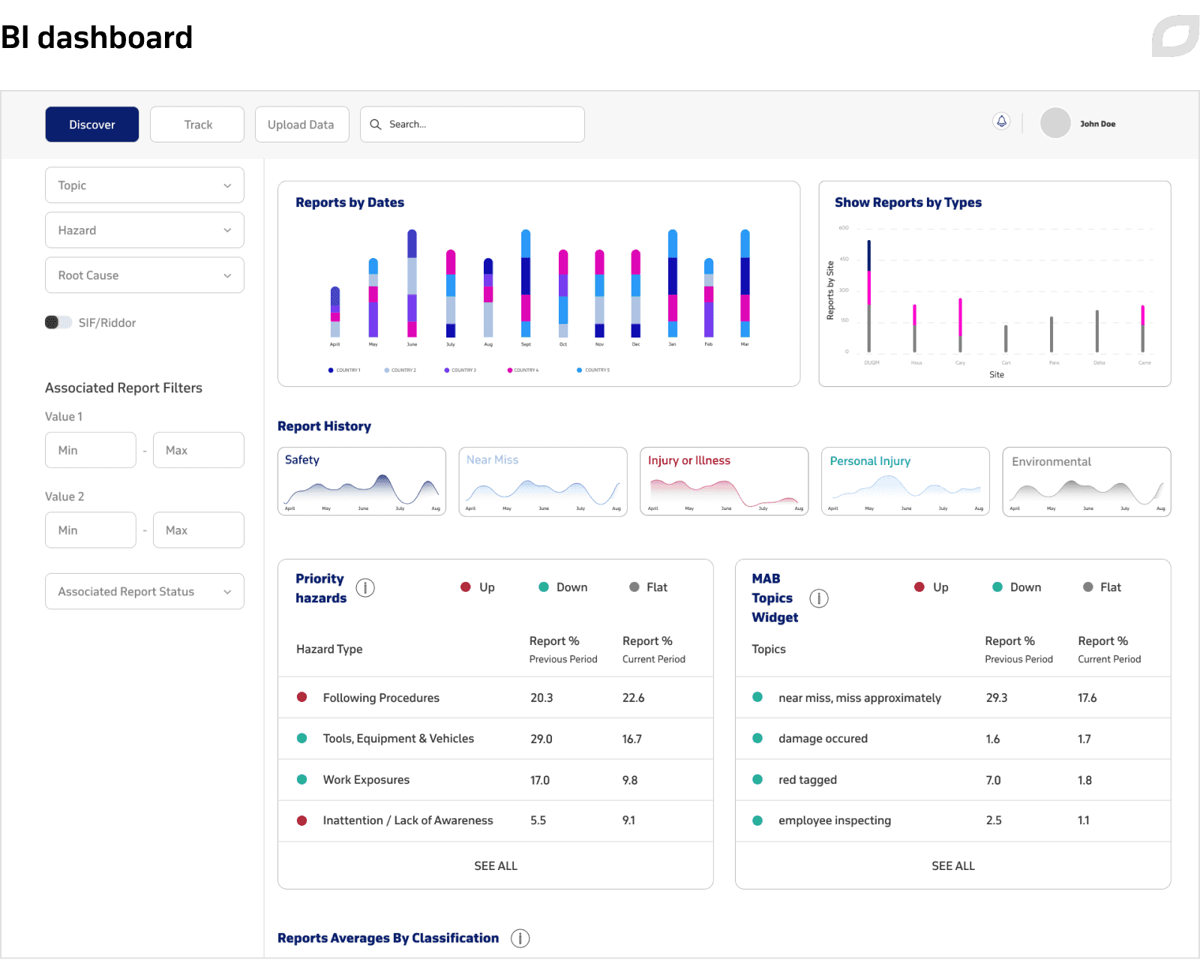Click employee inspecting topic text
1200x960 pixels.
tap(835, 820)
